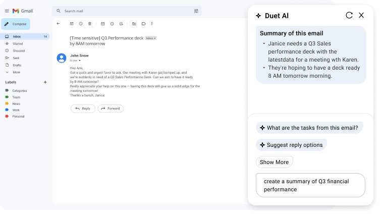
Task: Move the email to a folder
Action: coord(134,24)
